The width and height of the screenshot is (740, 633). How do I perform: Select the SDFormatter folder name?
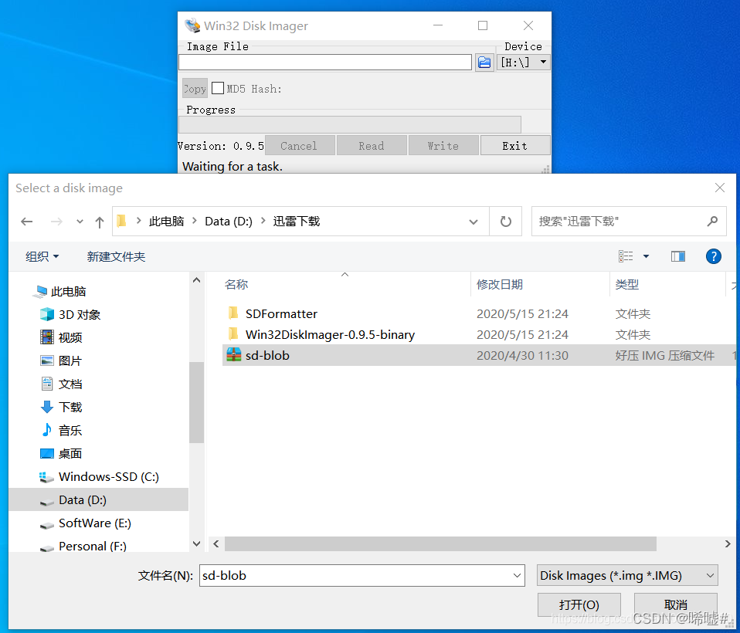point(281,313)
